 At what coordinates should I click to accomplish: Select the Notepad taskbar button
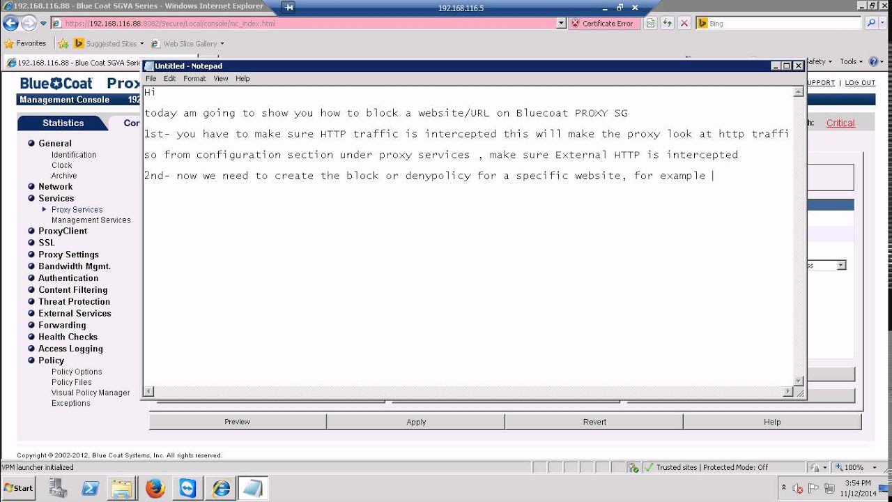pyautogui.click(x=253, y=488)
